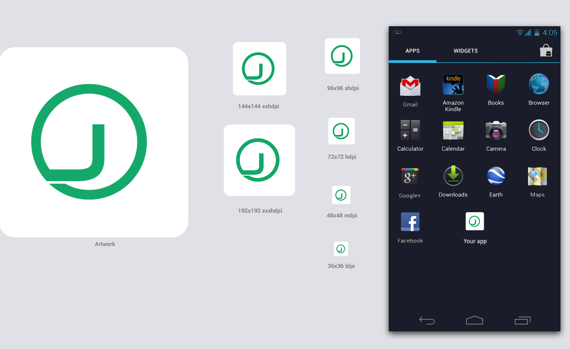Click the '36x36 ldpi' label
570x349 pixels.
point(341,266)
